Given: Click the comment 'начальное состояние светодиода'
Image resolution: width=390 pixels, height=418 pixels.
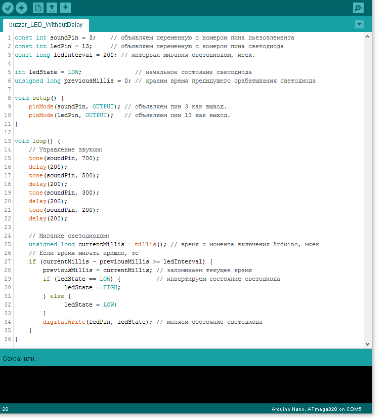Looking at the screenshot, I should pos(199,72).
